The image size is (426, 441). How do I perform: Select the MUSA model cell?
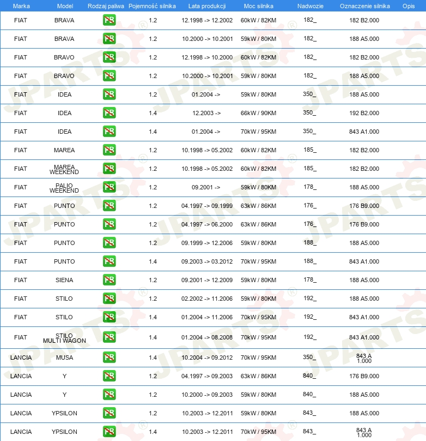point(64,357)
